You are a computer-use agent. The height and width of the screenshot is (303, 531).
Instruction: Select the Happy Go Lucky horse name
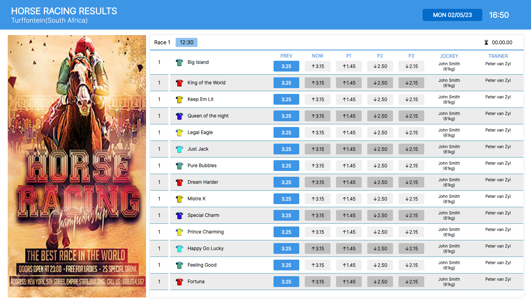[205, 248]
